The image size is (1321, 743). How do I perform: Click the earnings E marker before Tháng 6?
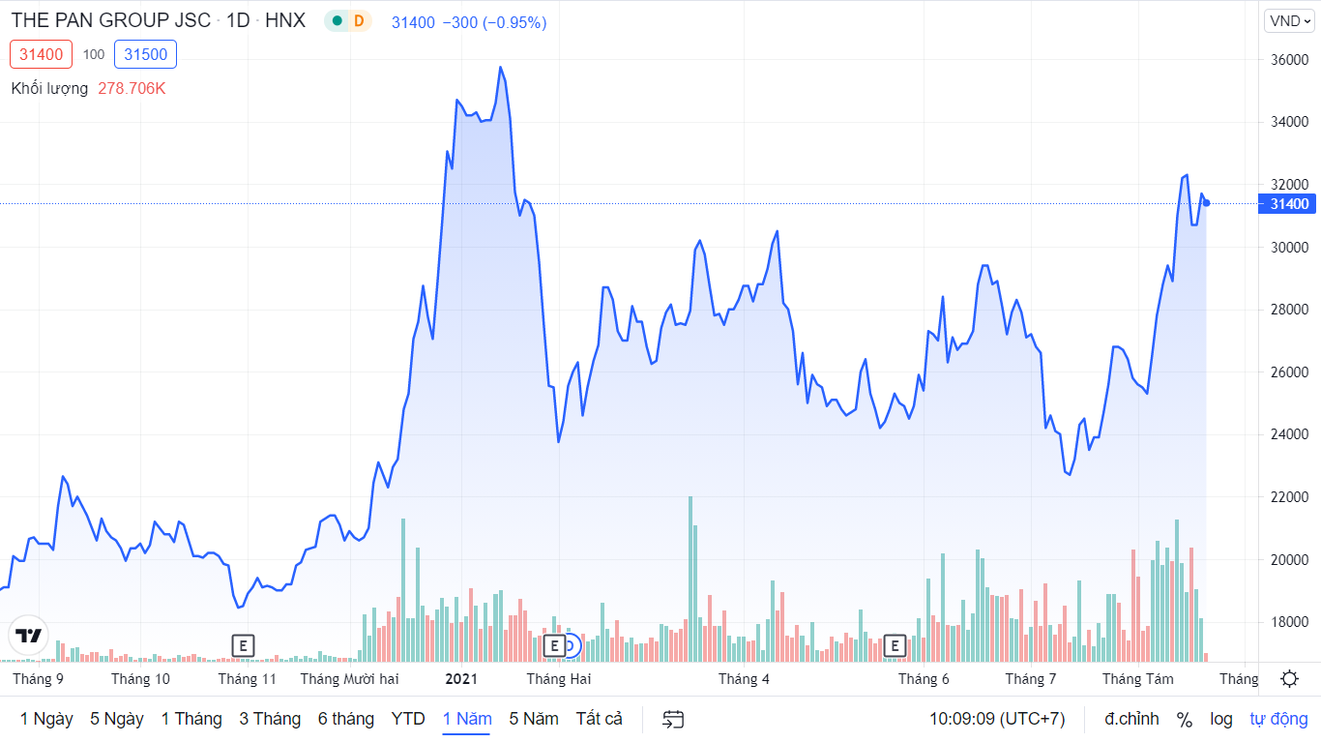click(x=895, y=645)
